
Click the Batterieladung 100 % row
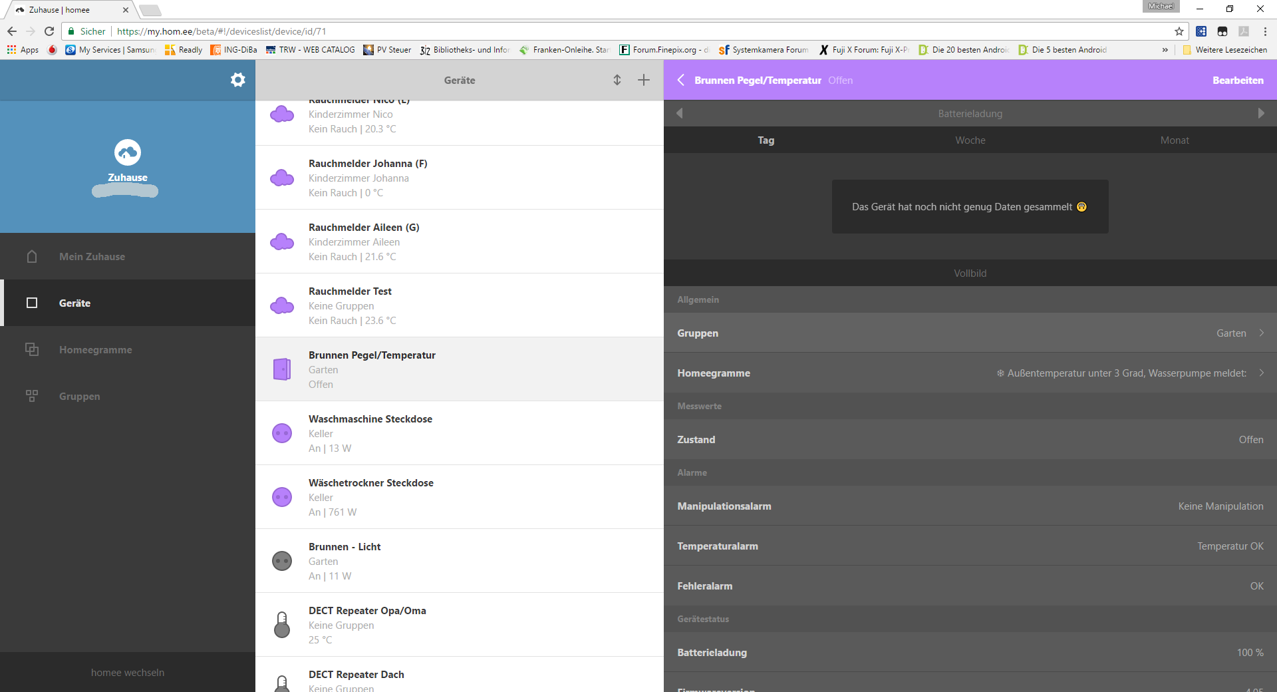(970, 652)
